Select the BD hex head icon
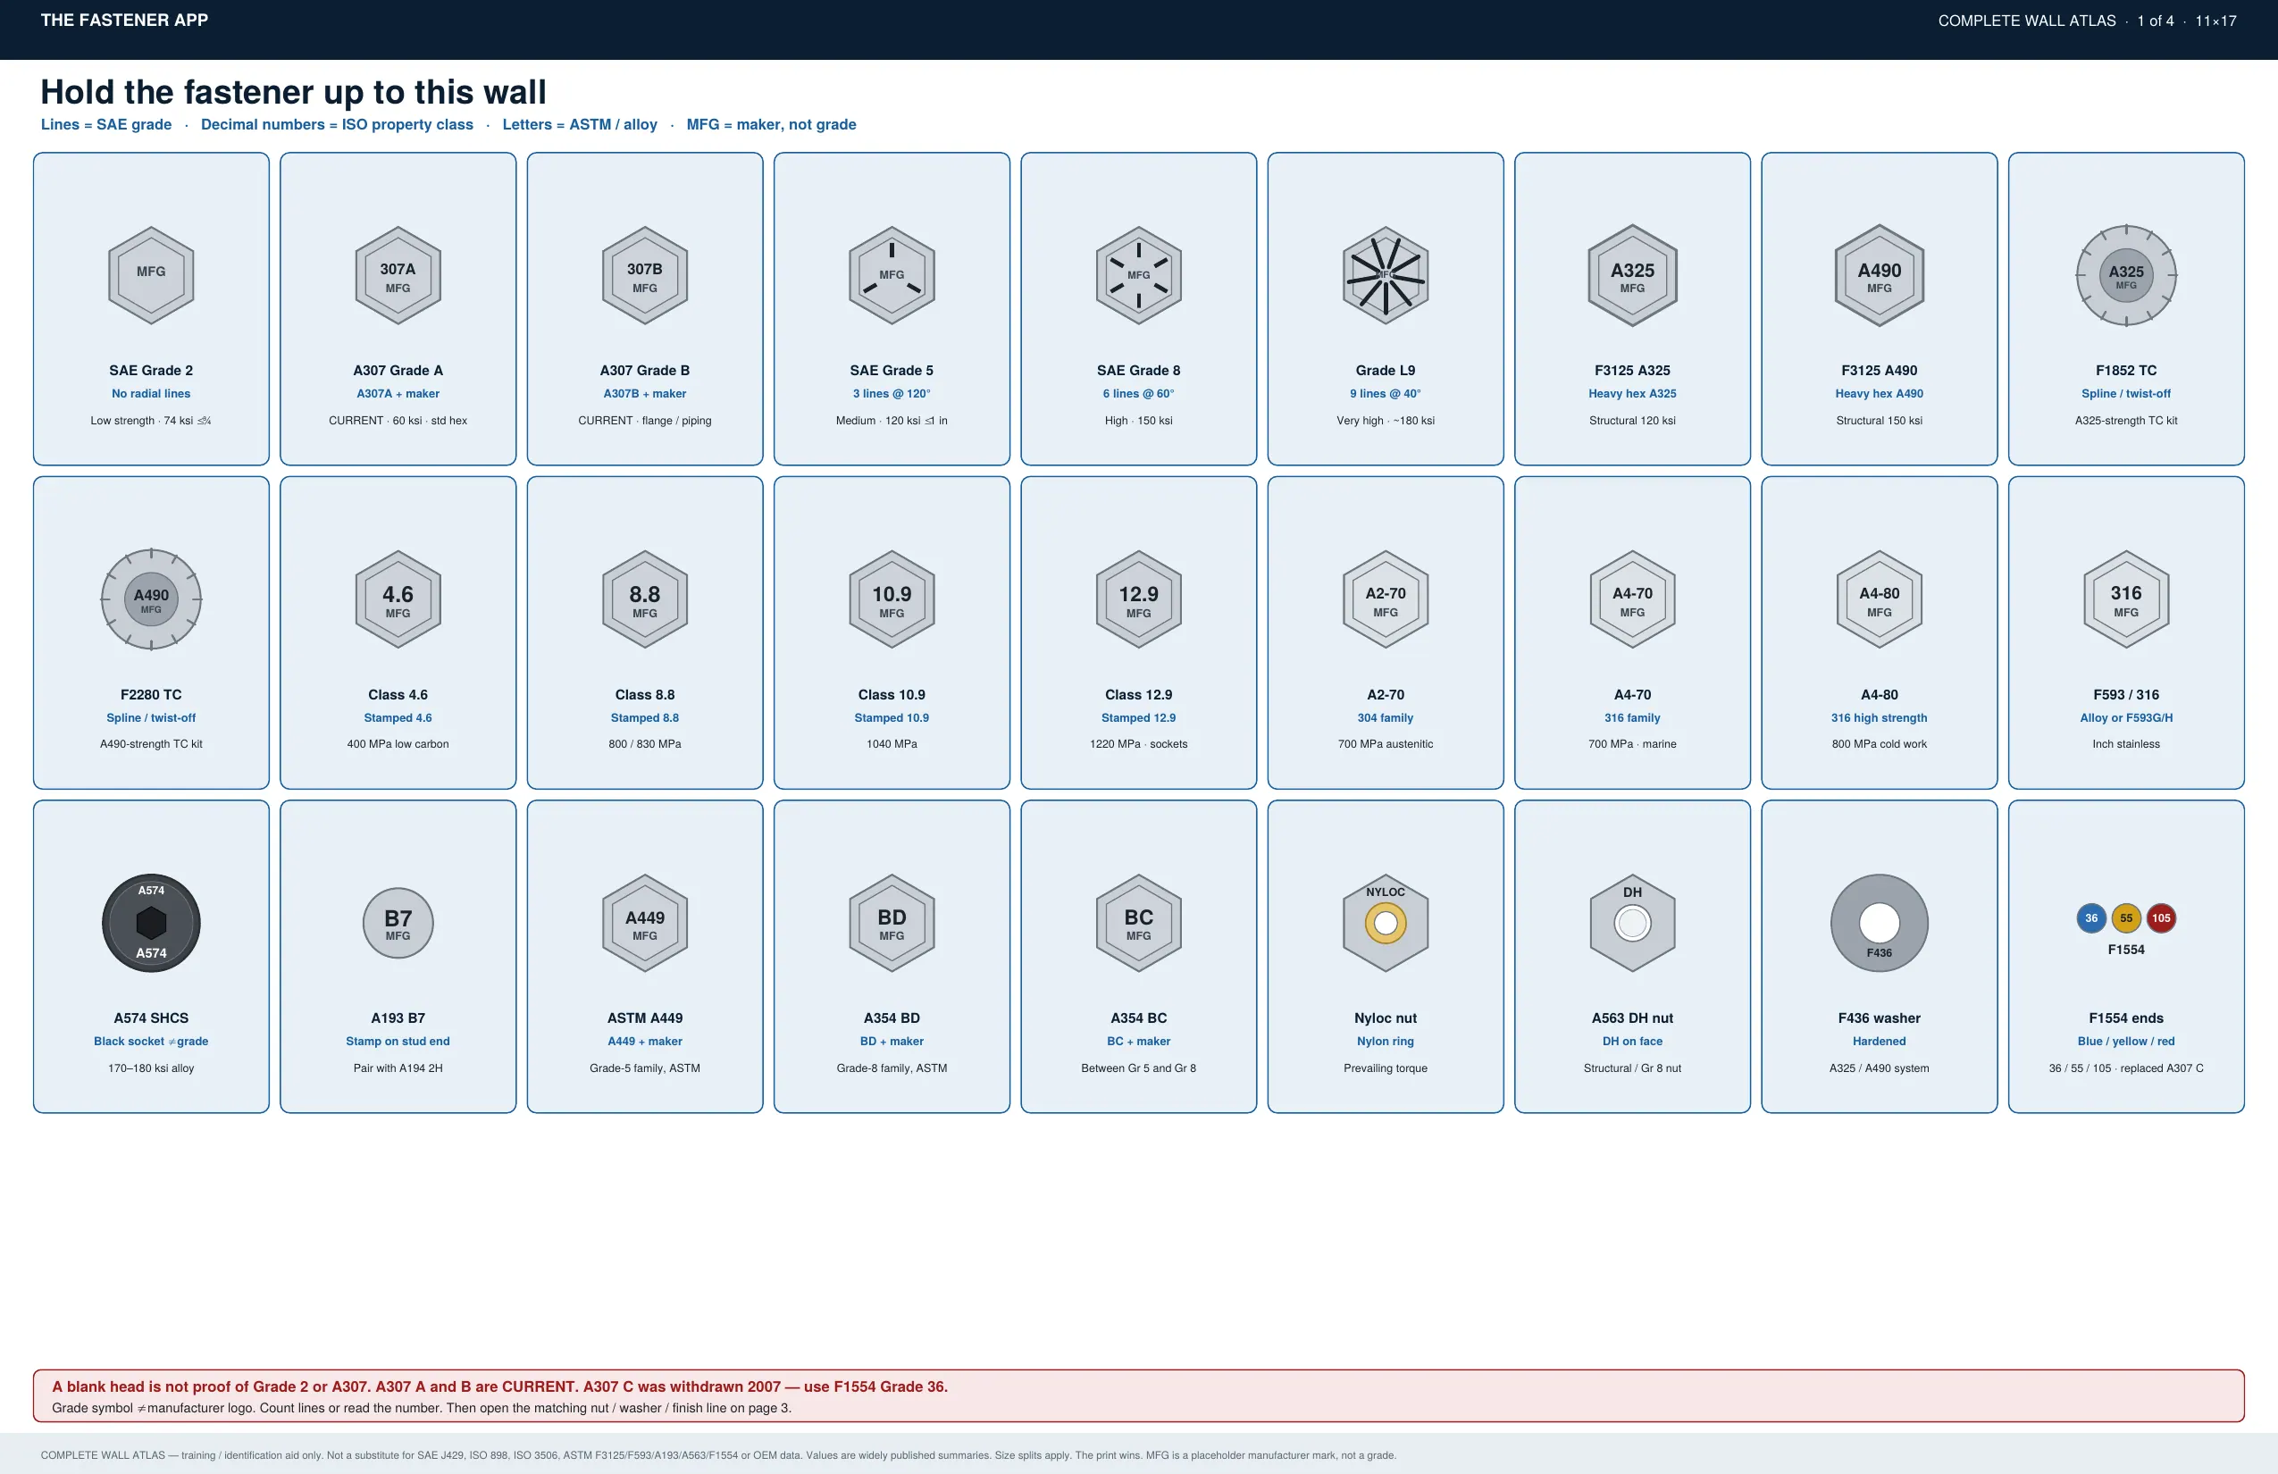This screenshot has height=1474, width=2278. click(892, 923)
